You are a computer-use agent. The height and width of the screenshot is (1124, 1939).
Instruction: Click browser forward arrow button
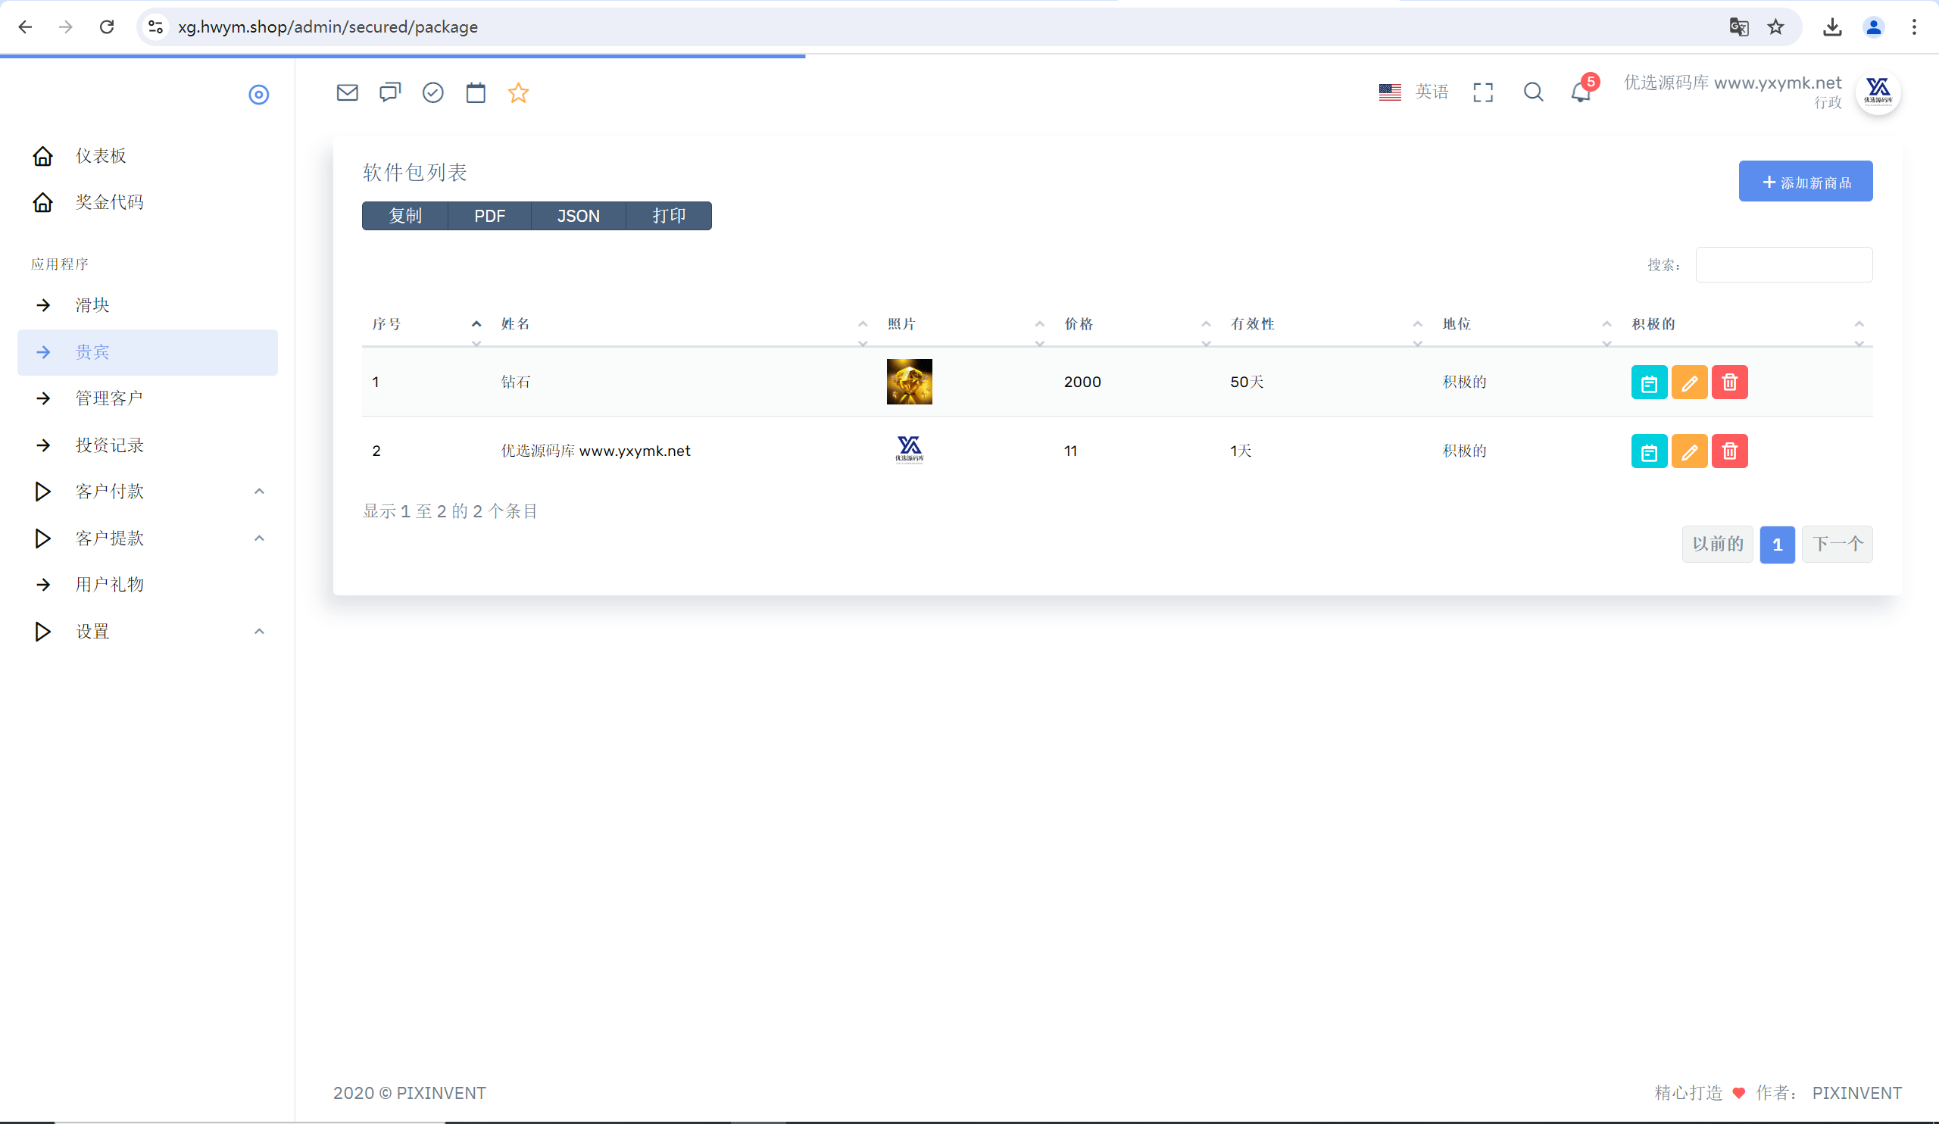click(x=65, y=27)
